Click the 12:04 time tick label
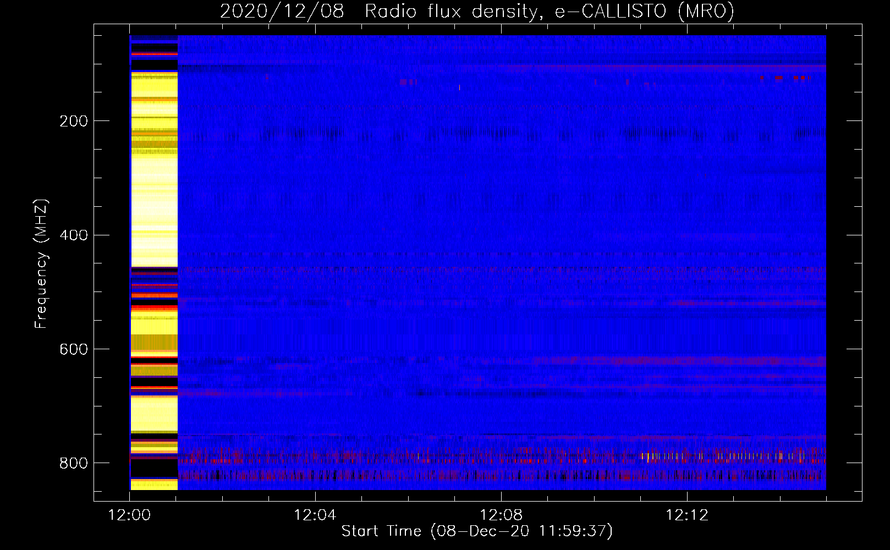The image size is (890, 550). 315,515
